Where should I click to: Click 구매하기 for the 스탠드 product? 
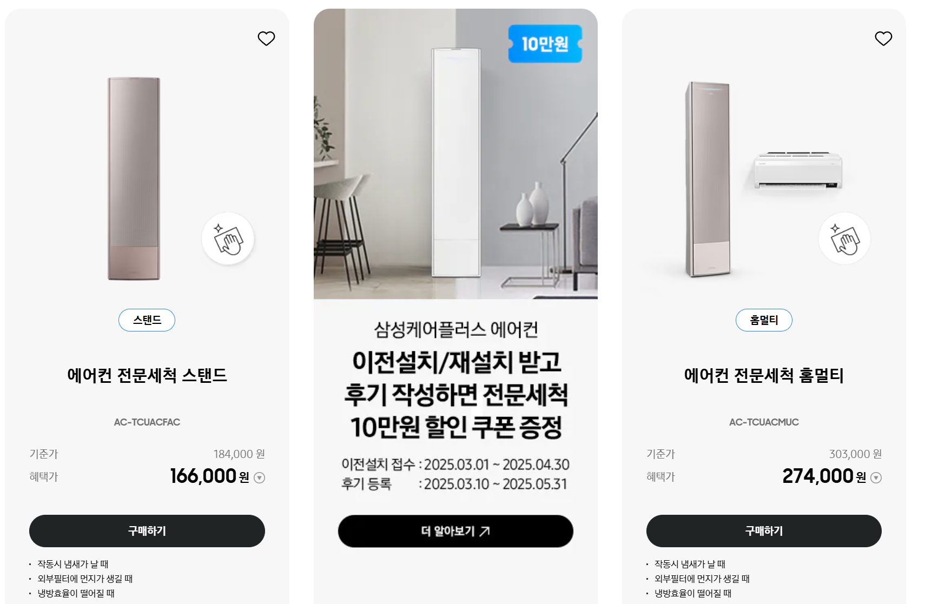pyautogui.click(x=147, y=531)
